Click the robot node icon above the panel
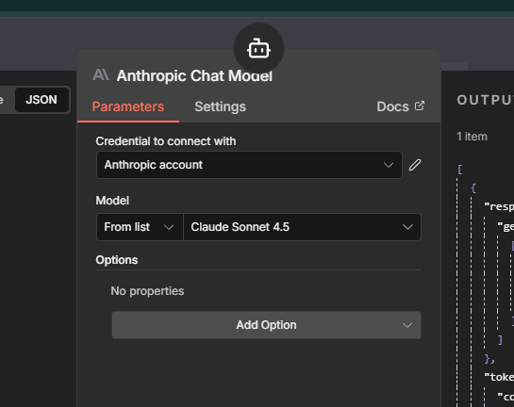 click(258, 48)
